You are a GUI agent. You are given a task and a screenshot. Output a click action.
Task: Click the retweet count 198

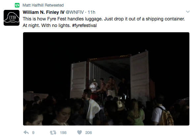click(x=63, y=133)
